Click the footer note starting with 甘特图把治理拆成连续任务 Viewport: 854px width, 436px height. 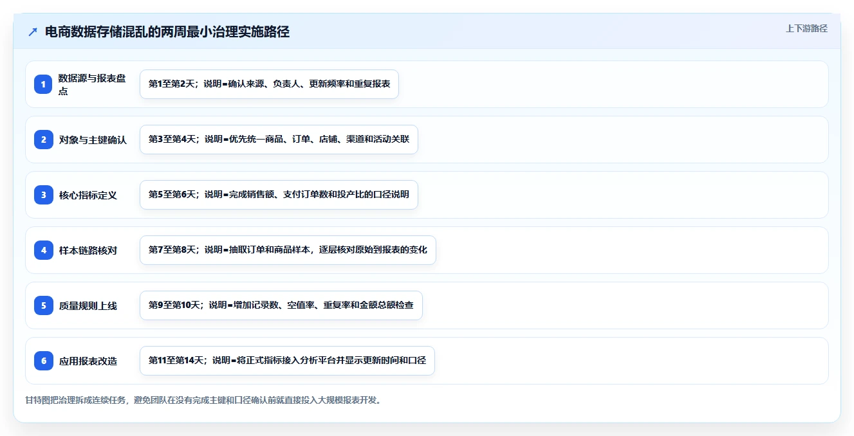click(204, 400)
